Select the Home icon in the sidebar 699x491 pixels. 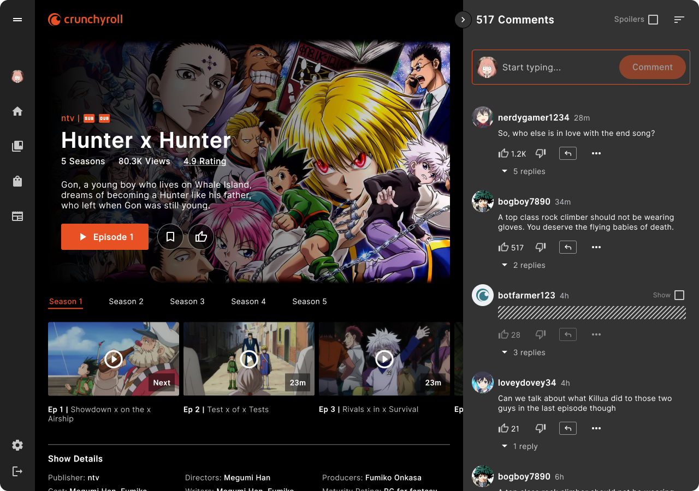pyautogui.click(x=17, y=111)
